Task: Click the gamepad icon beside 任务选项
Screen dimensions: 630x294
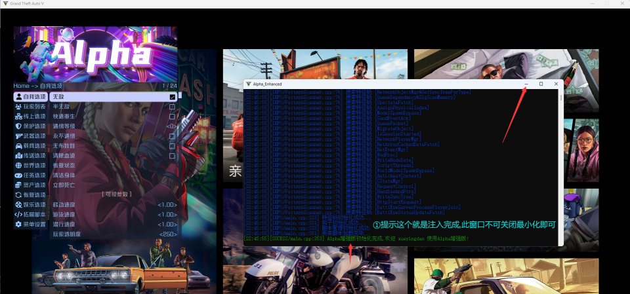Action: (x=18, y=175)
